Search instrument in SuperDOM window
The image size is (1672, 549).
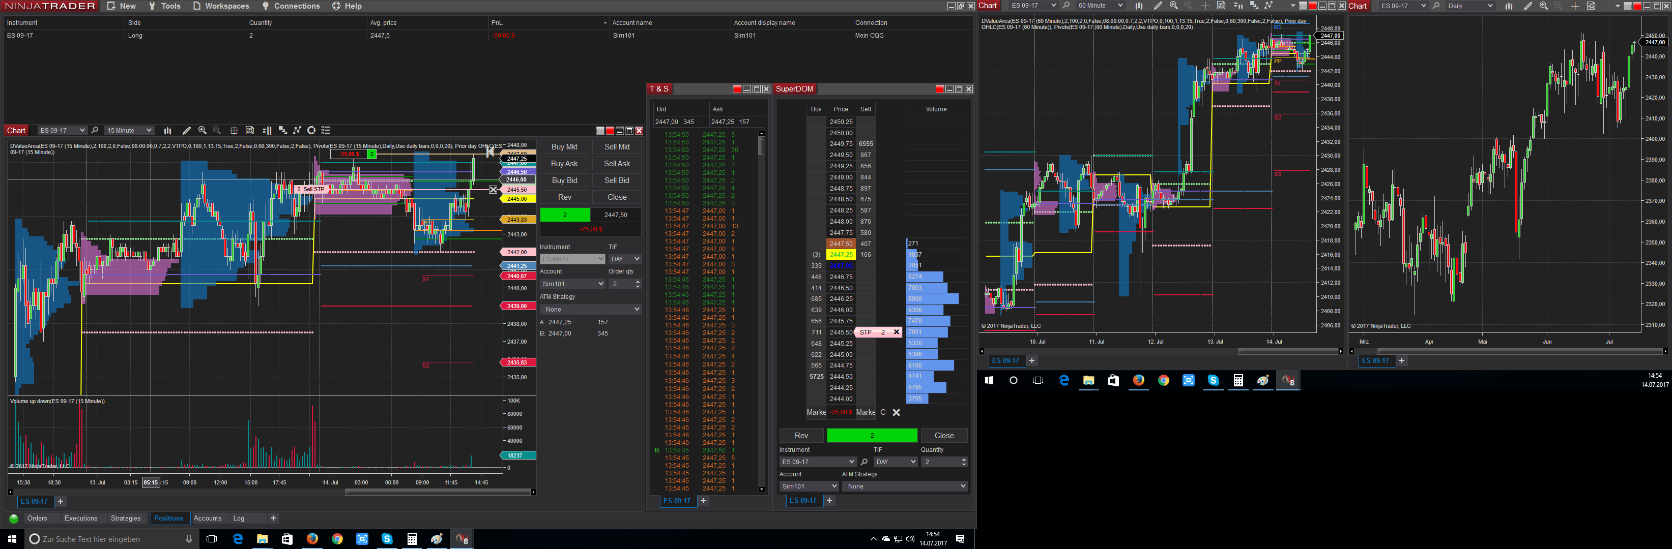pos(864,462)
